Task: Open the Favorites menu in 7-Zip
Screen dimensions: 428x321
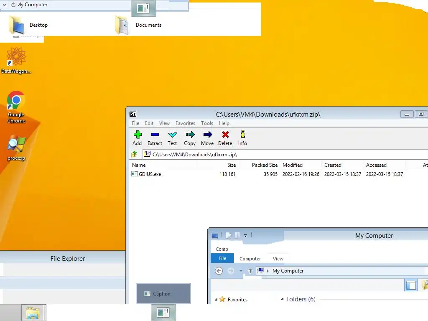Action: click(x=185, y=123)
